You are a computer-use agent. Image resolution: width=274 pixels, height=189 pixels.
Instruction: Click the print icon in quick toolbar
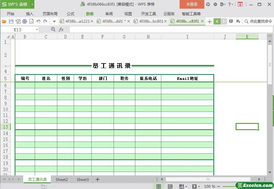click(x=24, y=21)
